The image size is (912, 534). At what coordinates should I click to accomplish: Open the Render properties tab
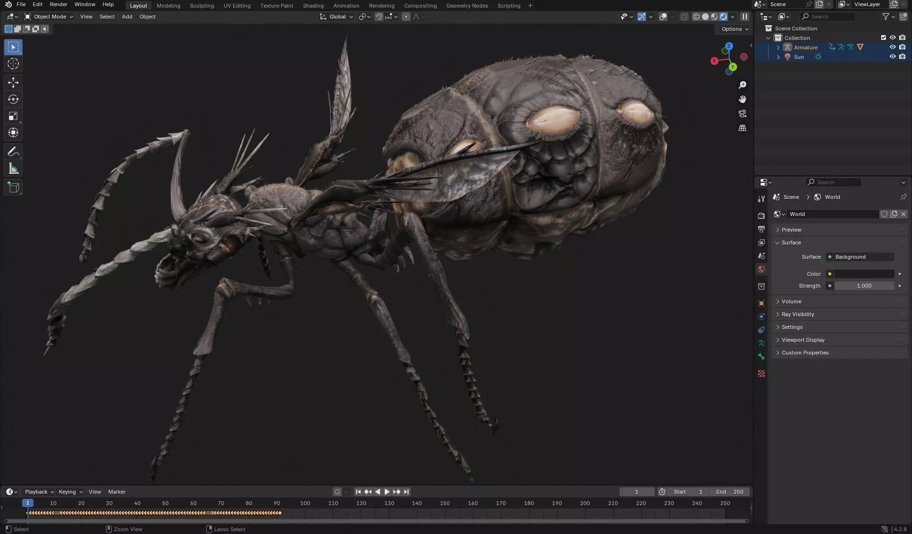point(761,215)
